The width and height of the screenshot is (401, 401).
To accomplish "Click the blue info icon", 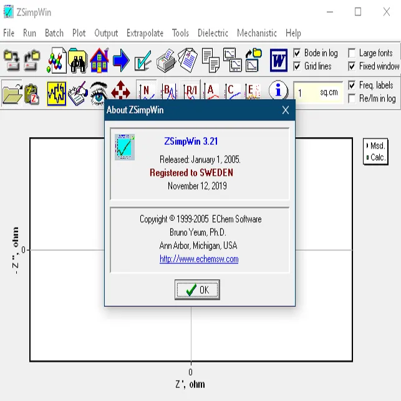I will 278,90.
